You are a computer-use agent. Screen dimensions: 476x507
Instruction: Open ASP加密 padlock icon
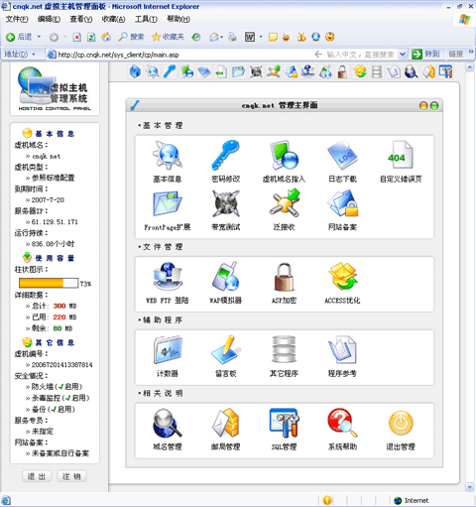[284, 277]
